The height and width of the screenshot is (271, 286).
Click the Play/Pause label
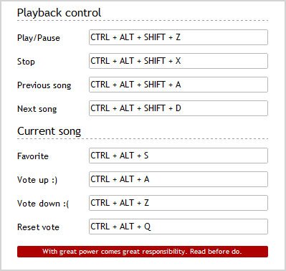click(39, 38)
